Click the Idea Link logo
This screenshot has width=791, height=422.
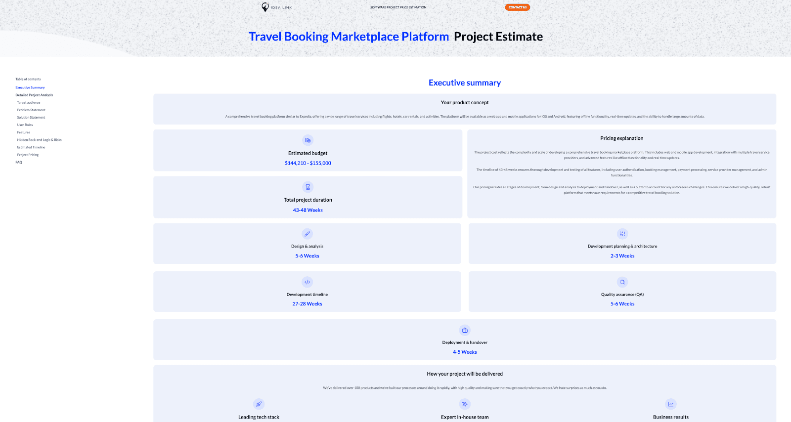(277, 7)
